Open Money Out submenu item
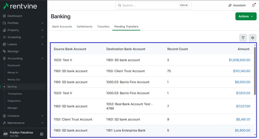This screenshot has height=139, width=259. tap(14, 79)
